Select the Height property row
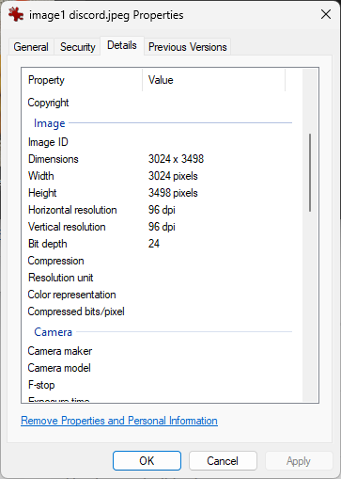Viewport: 341px width, 479px height. pos(160,193)
